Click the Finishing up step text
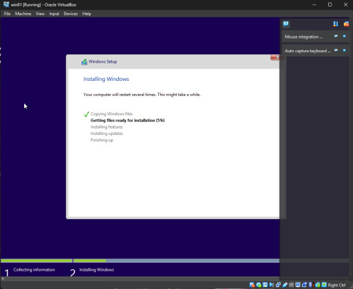The height and width of the screenshot is (289, 353). [x=102, y=140]
